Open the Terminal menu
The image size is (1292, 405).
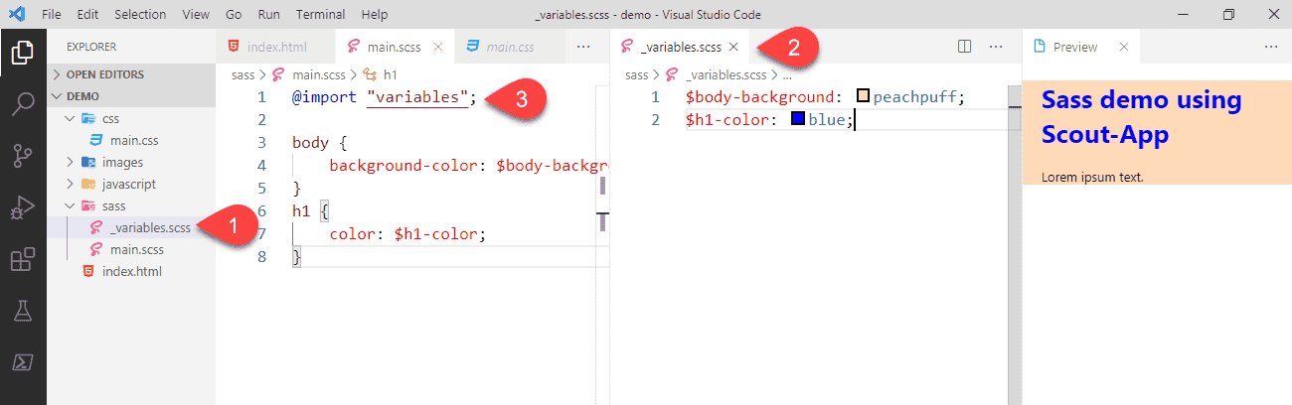tap(319, 15)
